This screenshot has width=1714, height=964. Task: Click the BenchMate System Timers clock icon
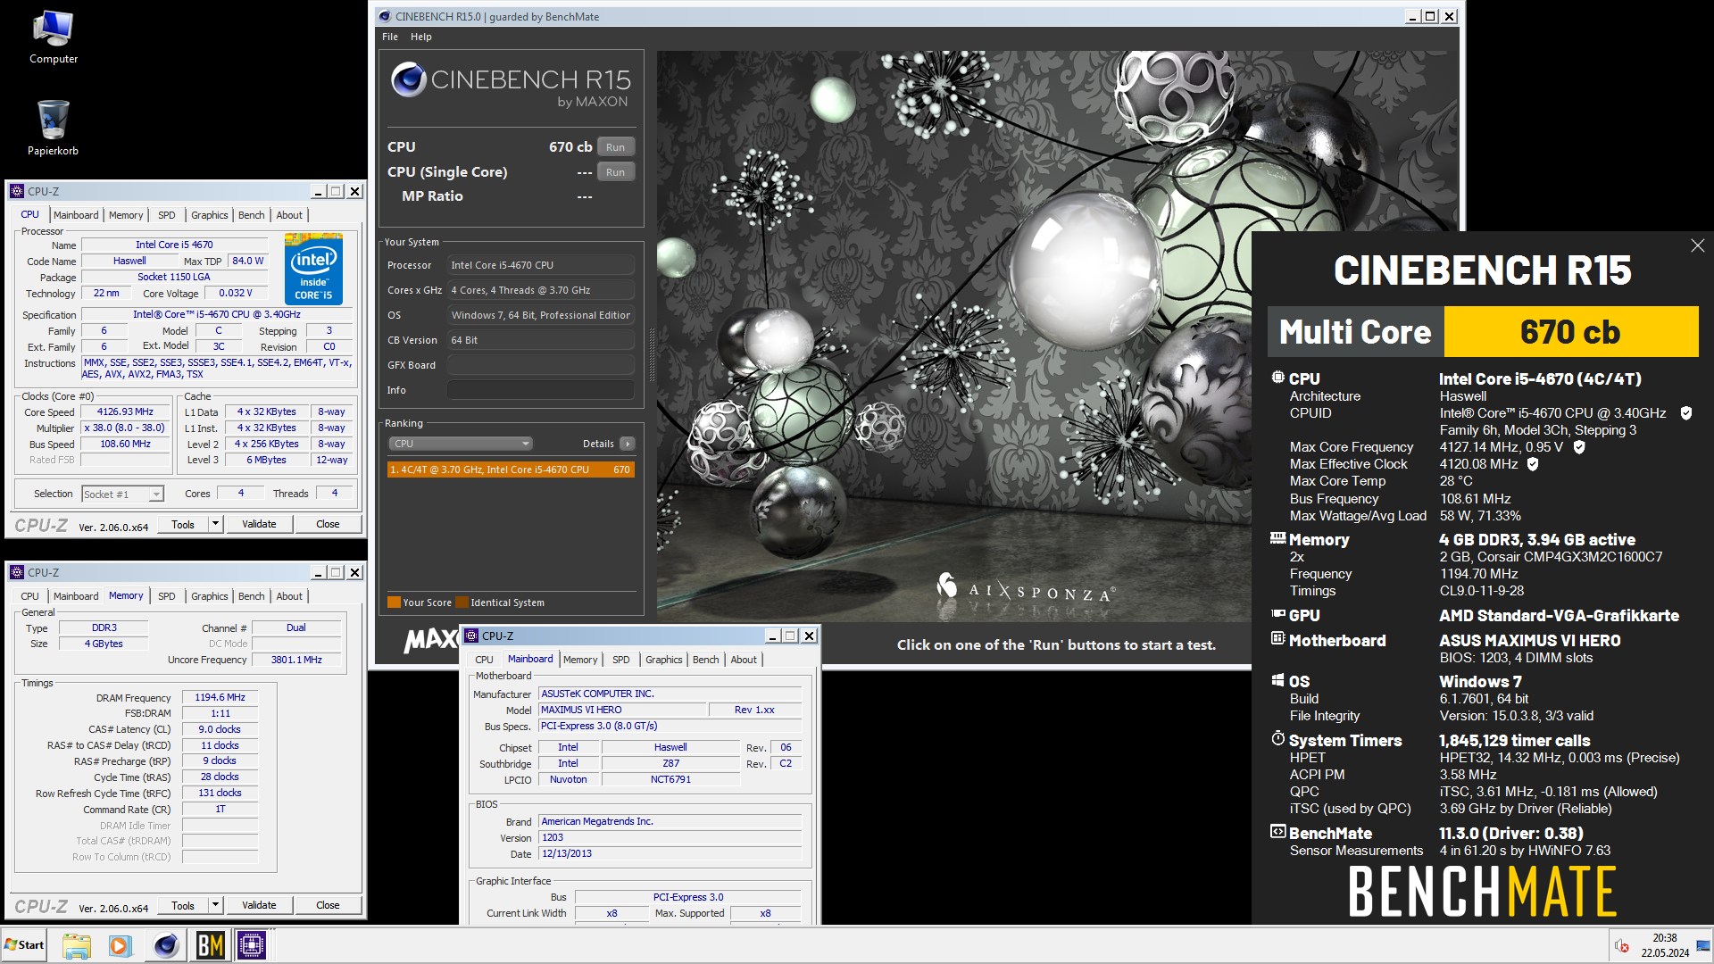coord(1277,739)
